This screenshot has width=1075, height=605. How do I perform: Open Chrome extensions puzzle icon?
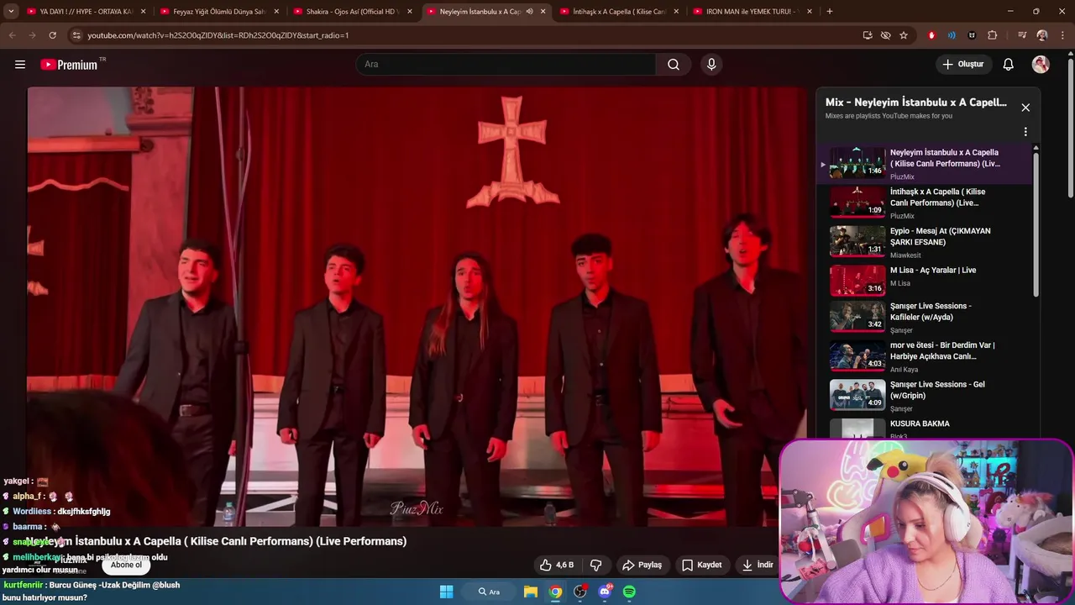(993, 35)
